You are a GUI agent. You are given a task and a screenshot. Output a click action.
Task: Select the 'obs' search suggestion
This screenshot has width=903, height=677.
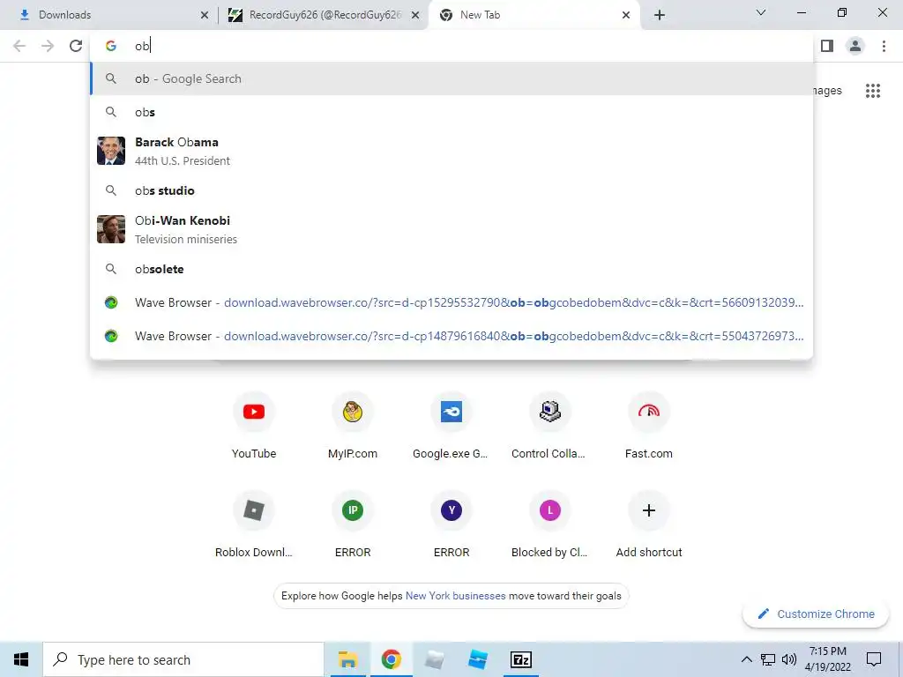coord(451,112)
